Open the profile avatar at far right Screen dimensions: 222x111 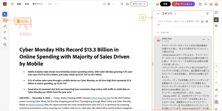[216, 4]
